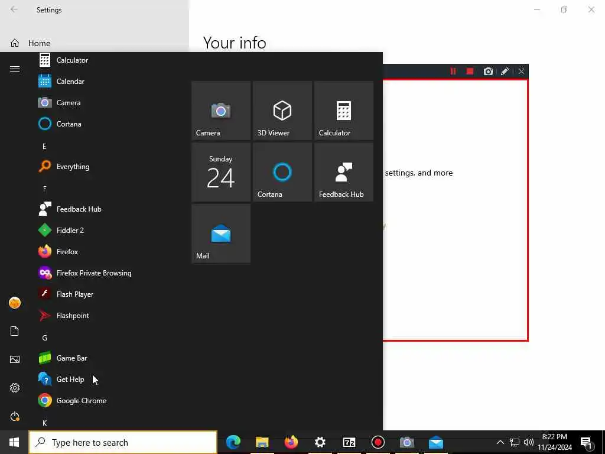Open Cortana in the app list
Viewport: 605px width, 454px height.
tap(109, 124)
